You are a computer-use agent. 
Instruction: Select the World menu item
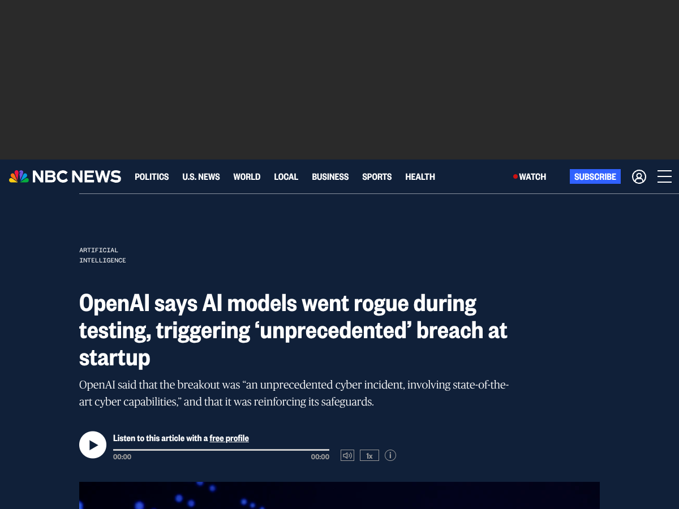pyautogui.click(x=247, y=176)
